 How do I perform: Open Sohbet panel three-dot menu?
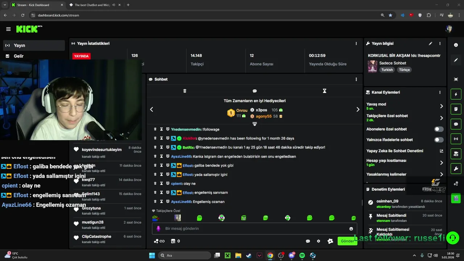[356, 79]
